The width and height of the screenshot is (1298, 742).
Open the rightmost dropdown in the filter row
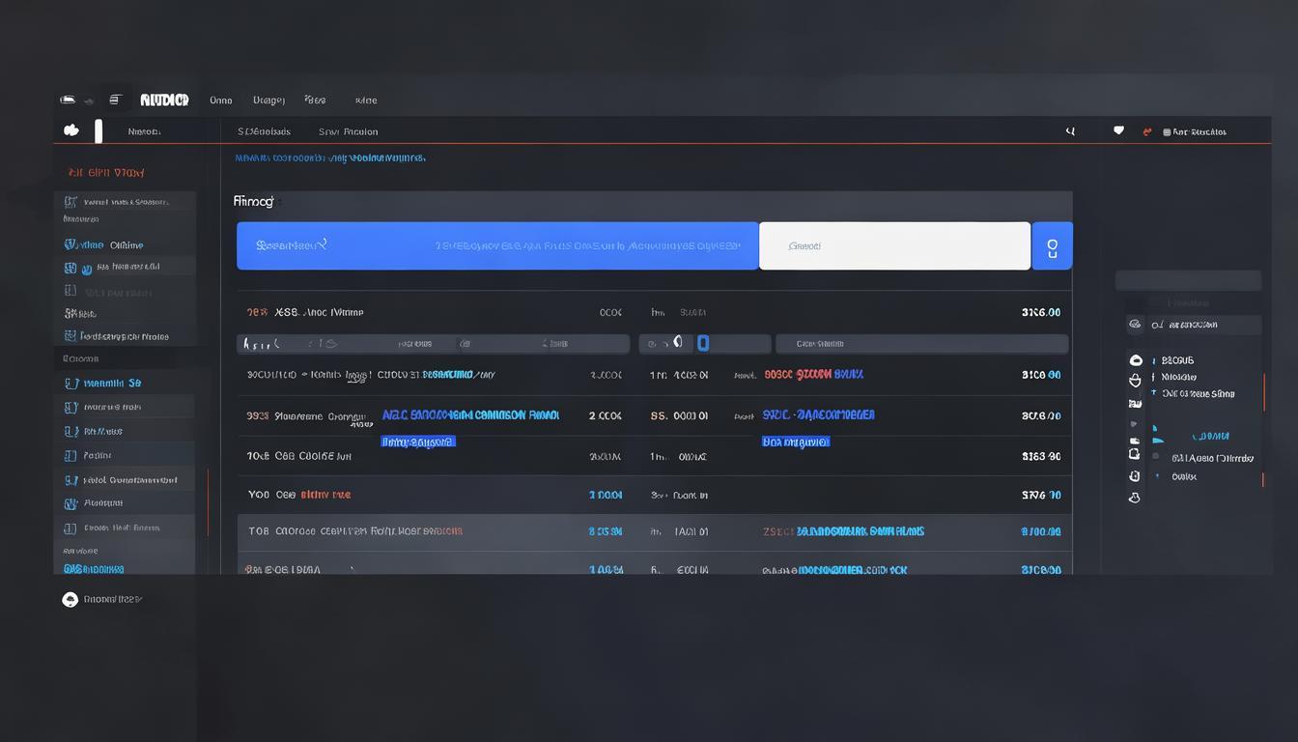point(921,344)
